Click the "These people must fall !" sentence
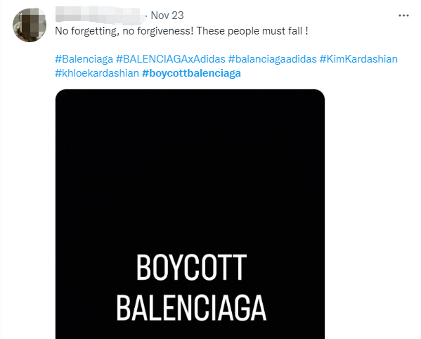The height and width of the screenshot is (339, 421). (x=252, y=31)
